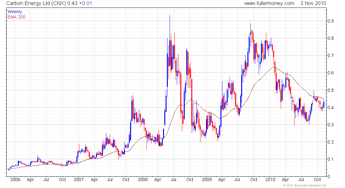
Task: Open the www.fullermoney.com link text
Action: (x=269, y=3)
